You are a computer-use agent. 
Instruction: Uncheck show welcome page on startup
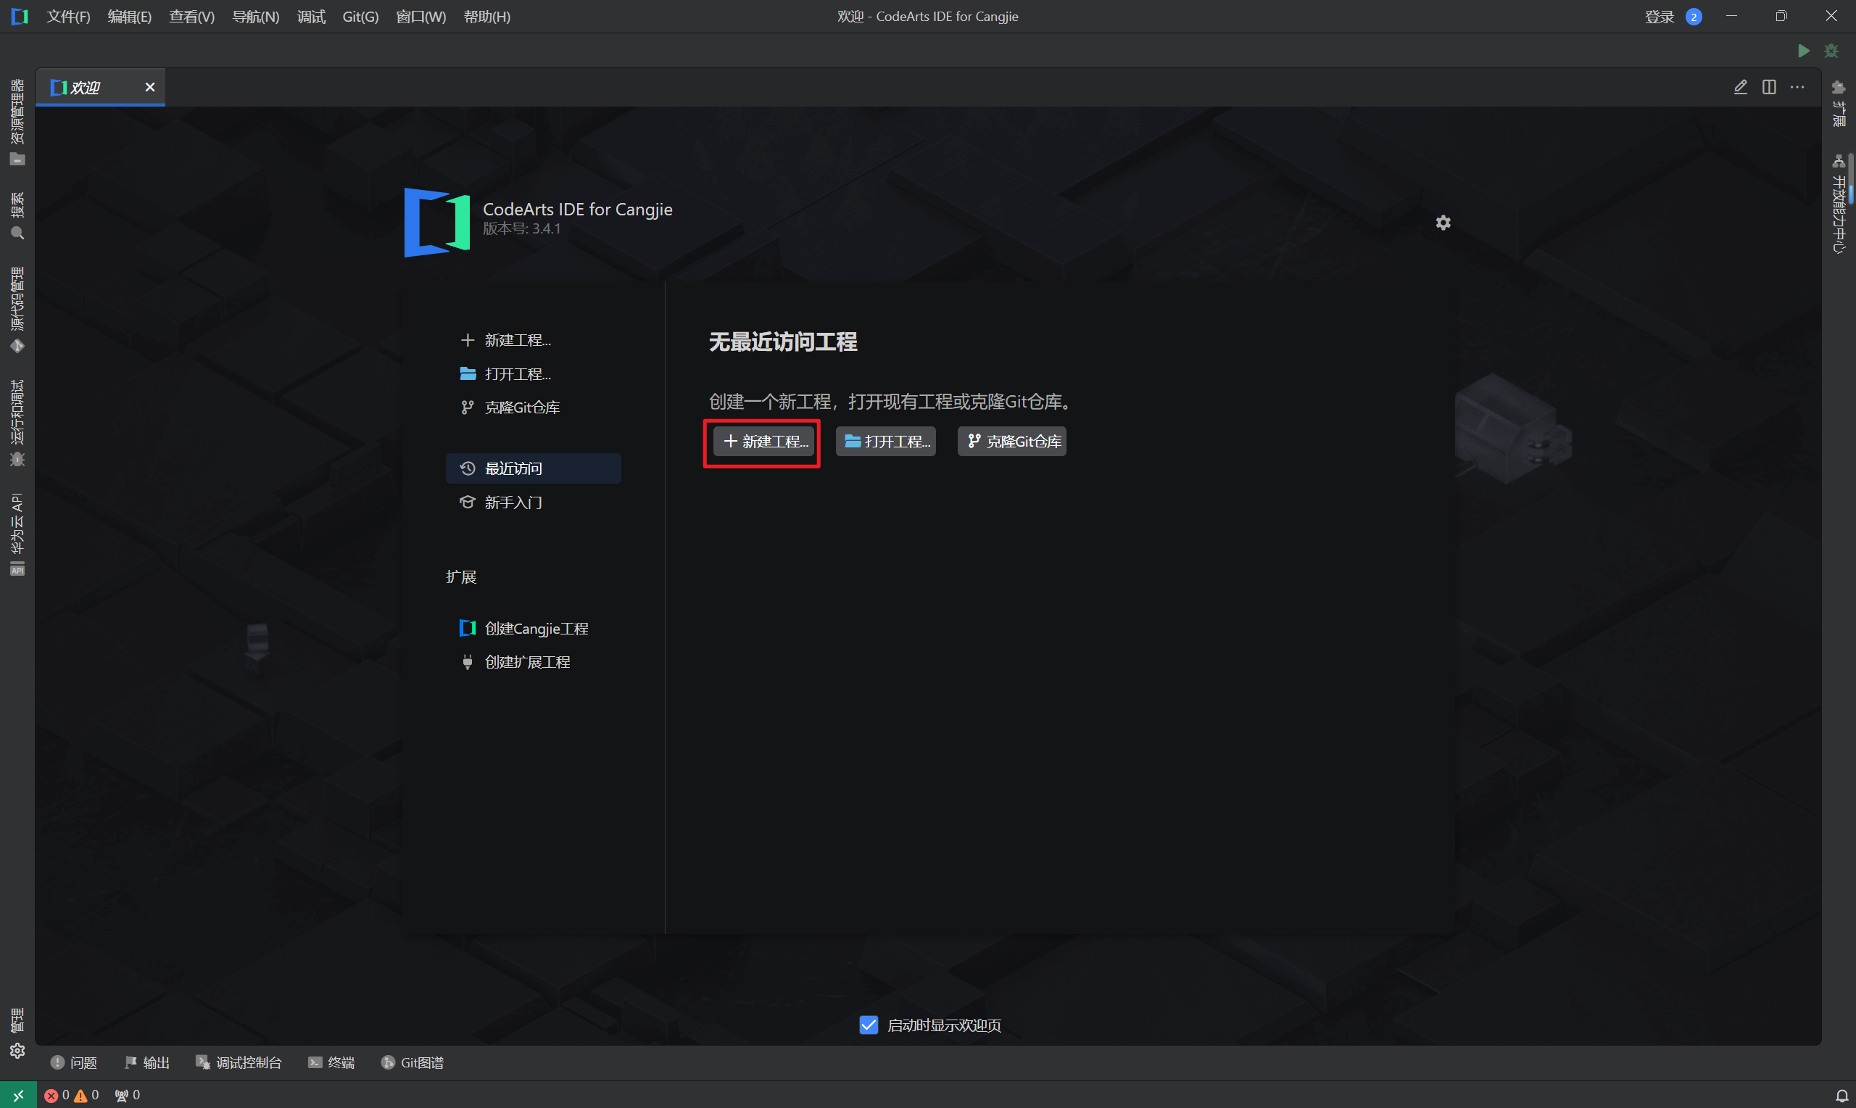(869, 1025)
